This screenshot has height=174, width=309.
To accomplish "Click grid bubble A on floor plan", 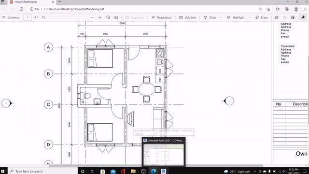I will (48, 47).
